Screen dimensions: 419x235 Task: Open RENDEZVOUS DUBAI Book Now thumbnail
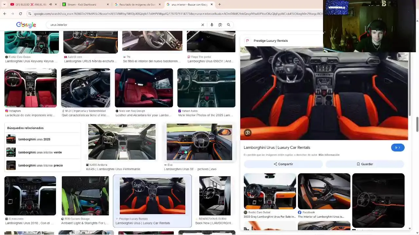point(215,196)
